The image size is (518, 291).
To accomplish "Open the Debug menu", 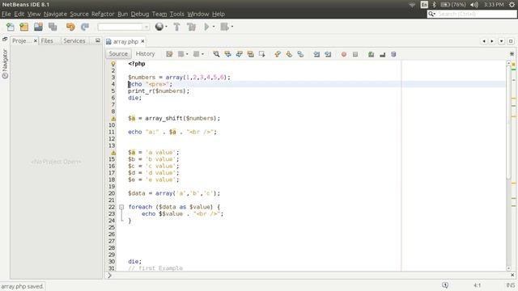I will [140, 14].
